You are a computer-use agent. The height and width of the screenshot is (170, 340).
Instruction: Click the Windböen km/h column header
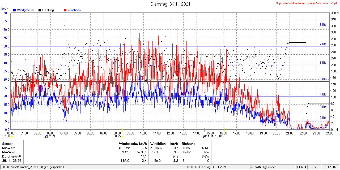click(x=164, y=144)
